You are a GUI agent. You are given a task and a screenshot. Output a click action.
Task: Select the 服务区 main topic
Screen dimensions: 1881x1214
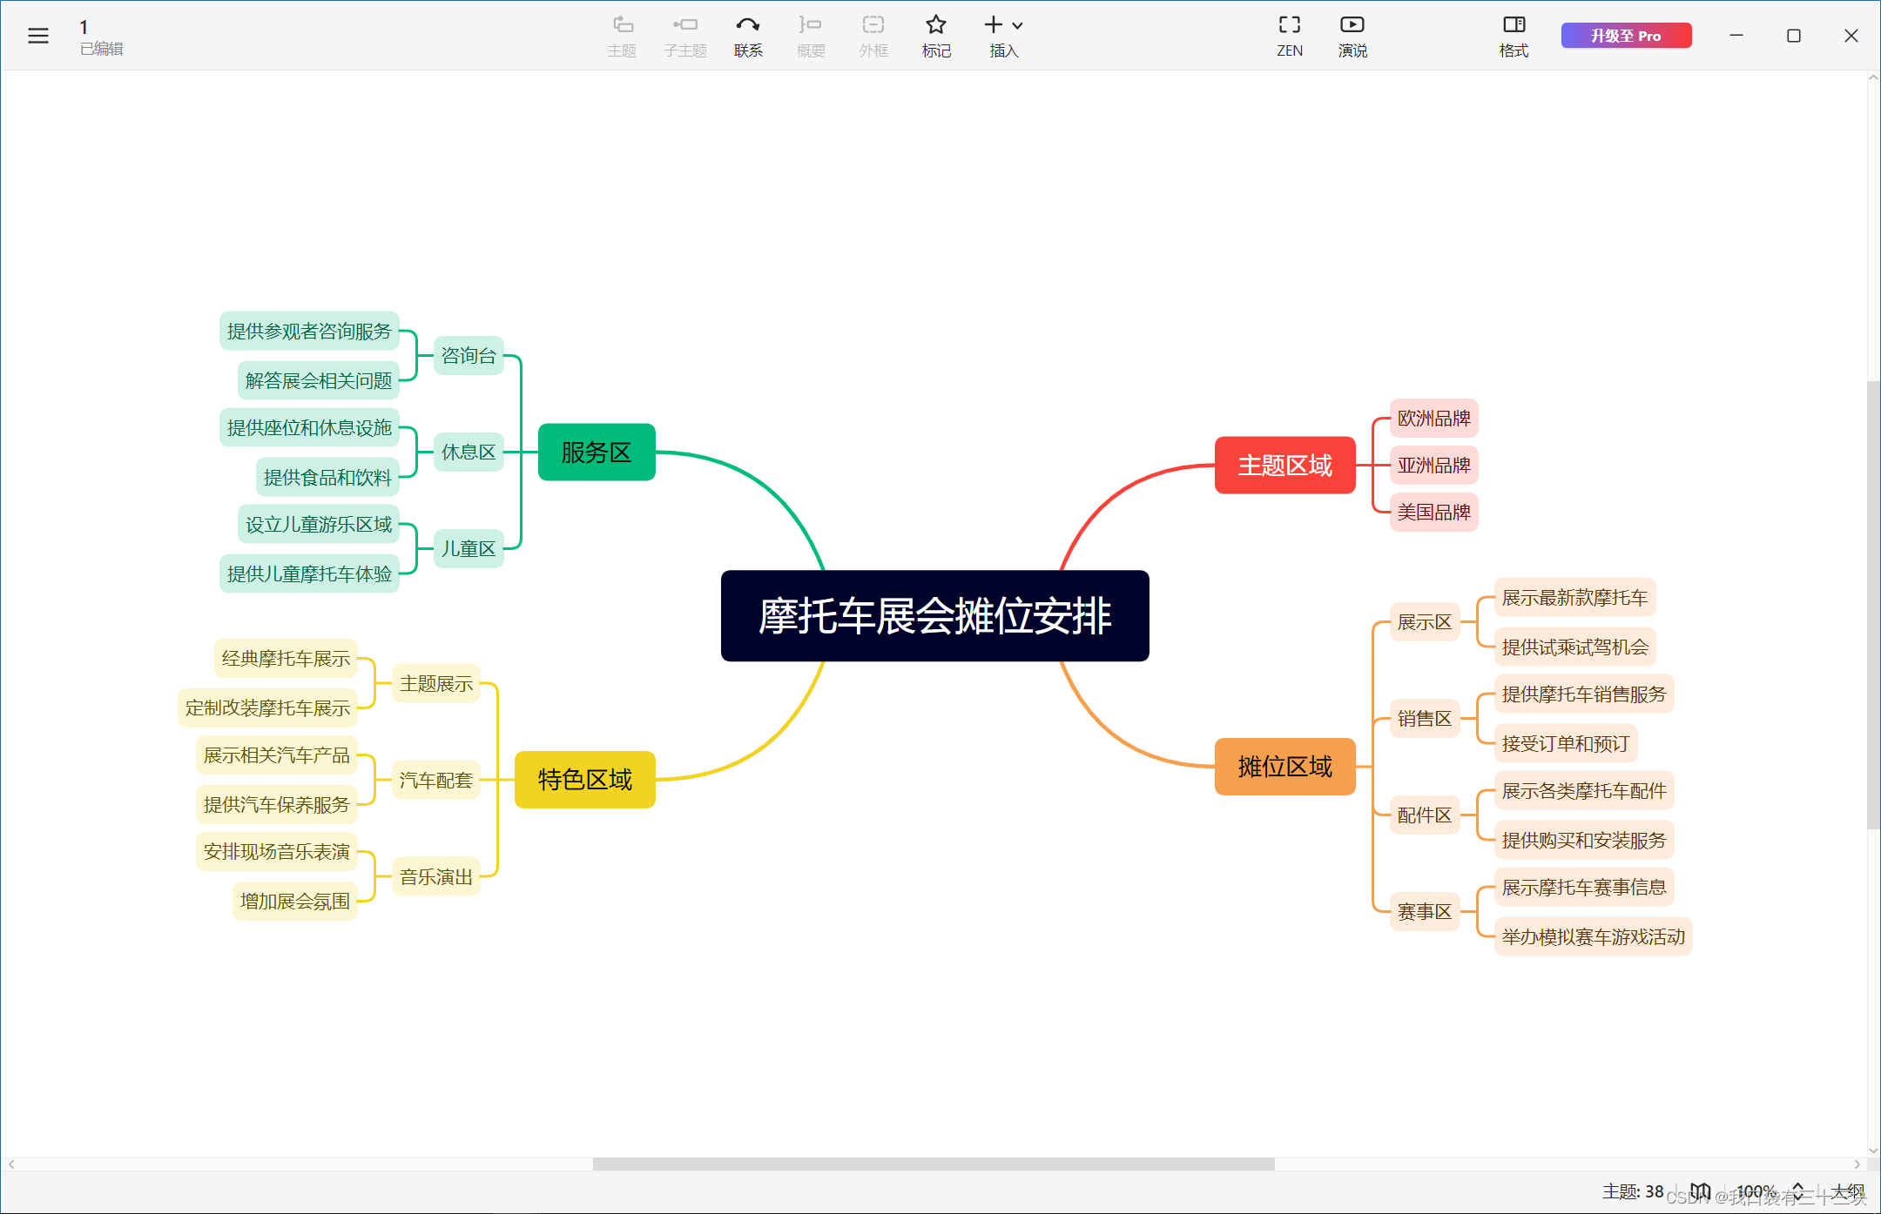tap(597, 452)
